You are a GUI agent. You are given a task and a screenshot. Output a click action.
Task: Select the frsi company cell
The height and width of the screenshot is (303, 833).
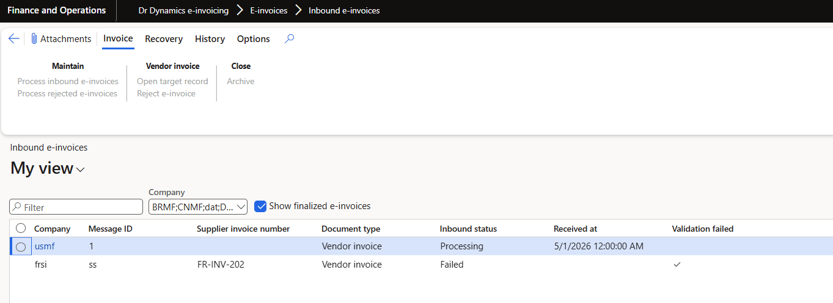point(42,265)
